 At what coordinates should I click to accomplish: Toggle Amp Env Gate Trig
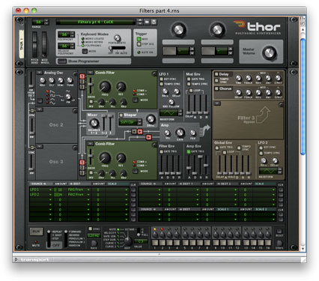click(189, 151)
